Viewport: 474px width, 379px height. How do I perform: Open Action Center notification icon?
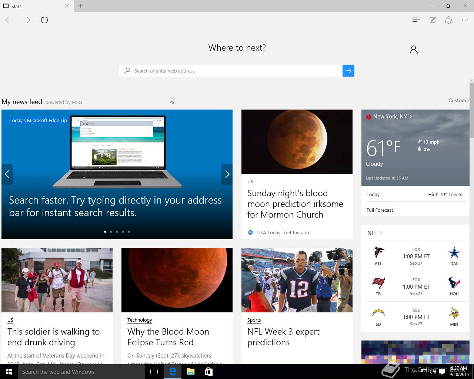(x=442, y=372)
